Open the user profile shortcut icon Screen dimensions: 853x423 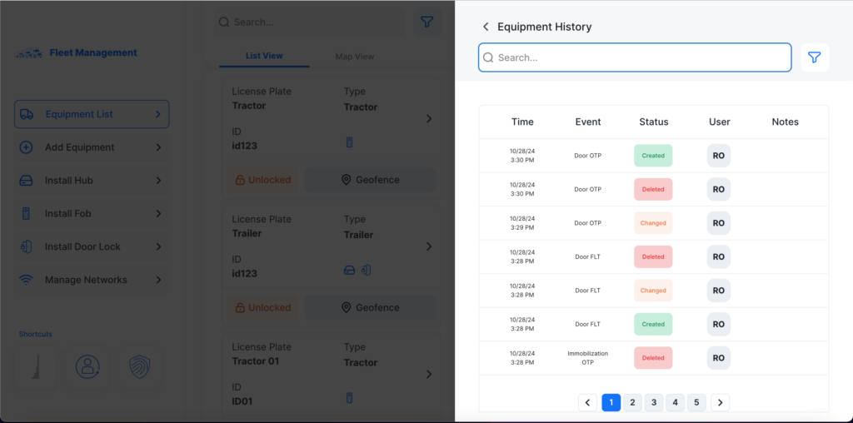[x=87, y=366]
